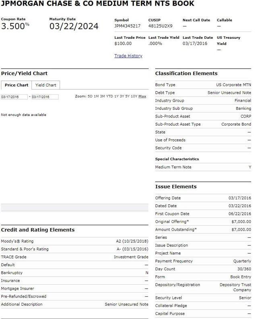
Task: Click the Original Offering $7,000.00 value
Action: click(x=241, y=222)
